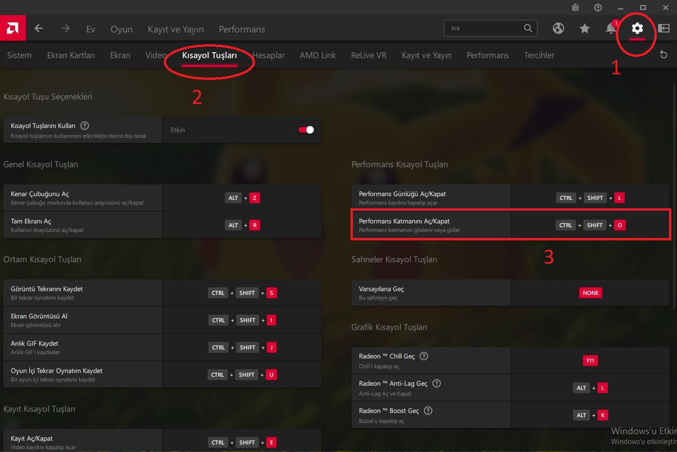Viewport: 677px width, 452px height.
Task: Open favorites with the star icon
Action: [x=585, y=29]
